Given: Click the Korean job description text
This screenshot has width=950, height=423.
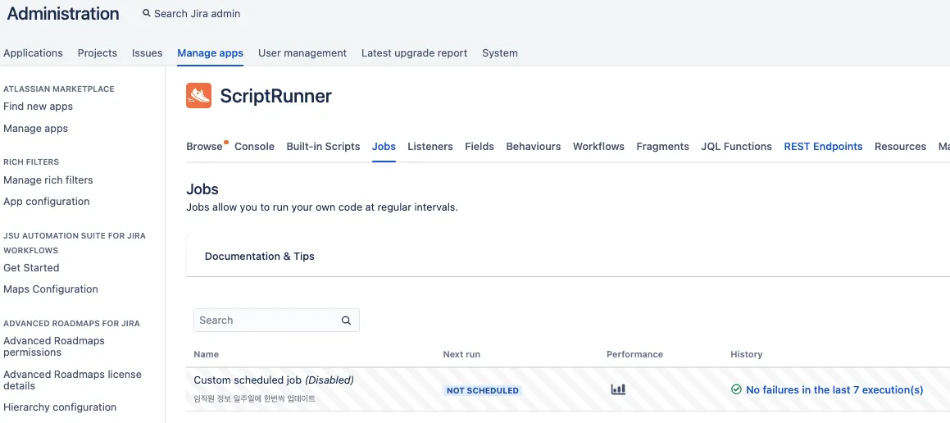Looking at the screenshot, I should [x=254, y=398].
